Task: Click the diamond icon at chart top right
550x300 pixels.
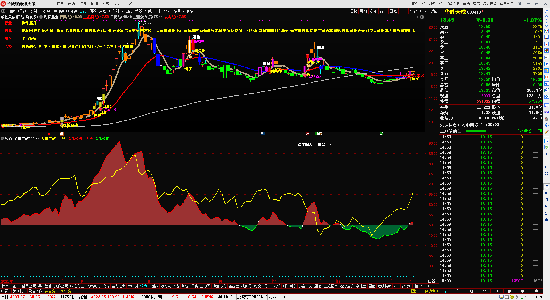Action: point(417,17)
